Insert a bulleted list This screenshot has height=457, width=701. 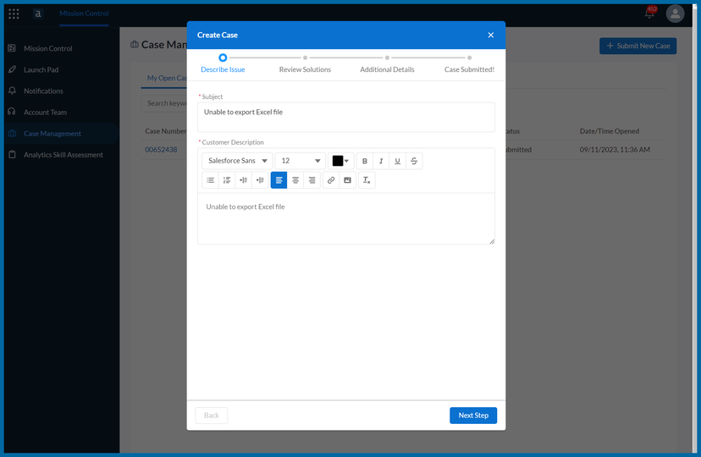click(x=210, y=180)
